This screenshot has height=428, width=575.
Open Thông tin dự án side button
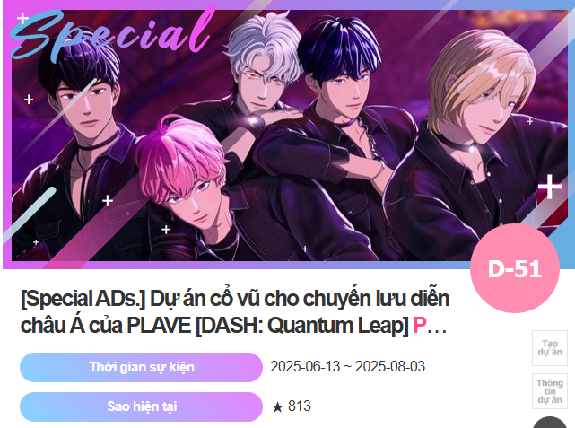tap(550, 391)
